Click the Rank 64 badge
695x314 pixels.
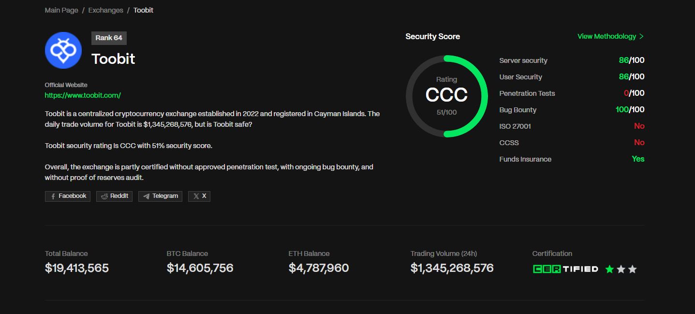(x=109, y=38)
